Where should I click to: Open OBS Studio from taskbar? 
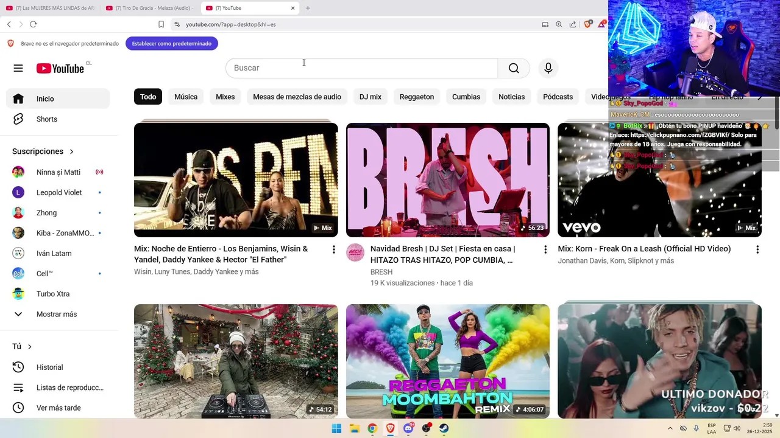[427, 428]
